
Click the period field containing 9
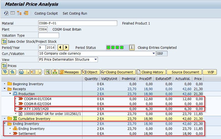point(42,47)
